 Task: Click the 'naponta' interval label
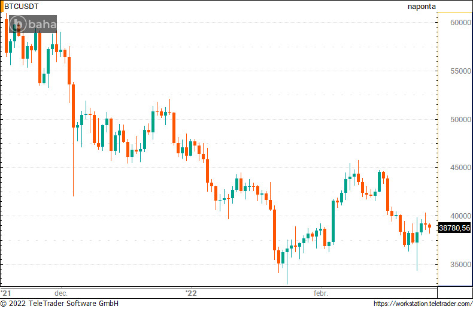[422, 7]
